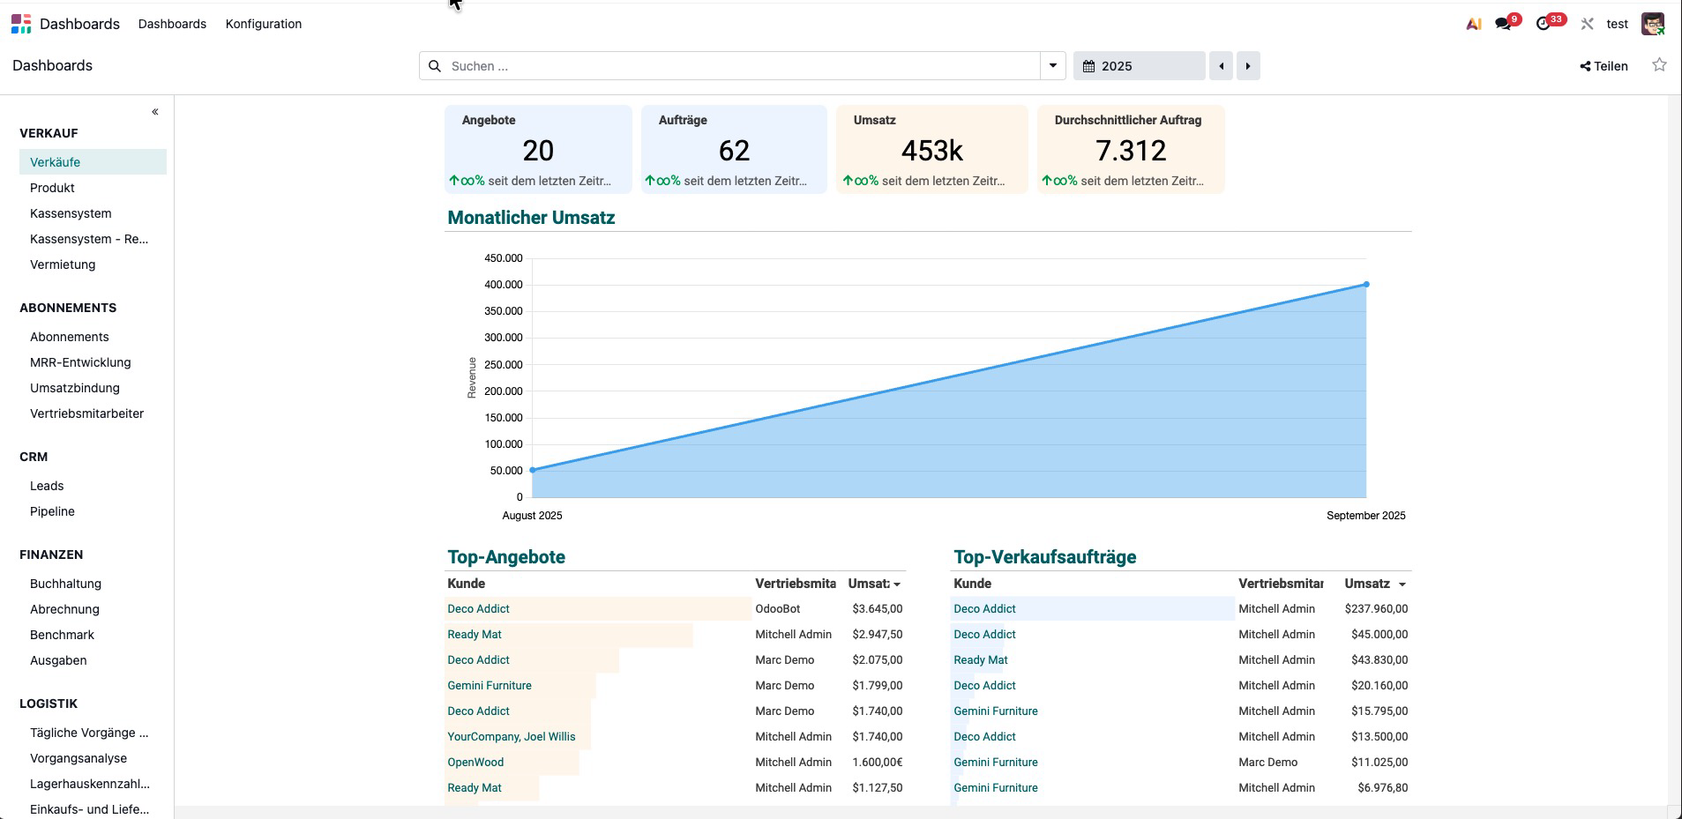The height and width of the screenshot is (819, 1682).
Task: Open the 2025 date period selector
Action: (1138, 66)
